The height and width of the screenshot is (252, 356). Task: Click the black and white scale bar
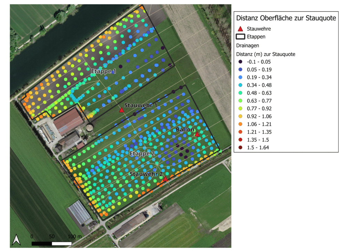(x=51, y=243)
